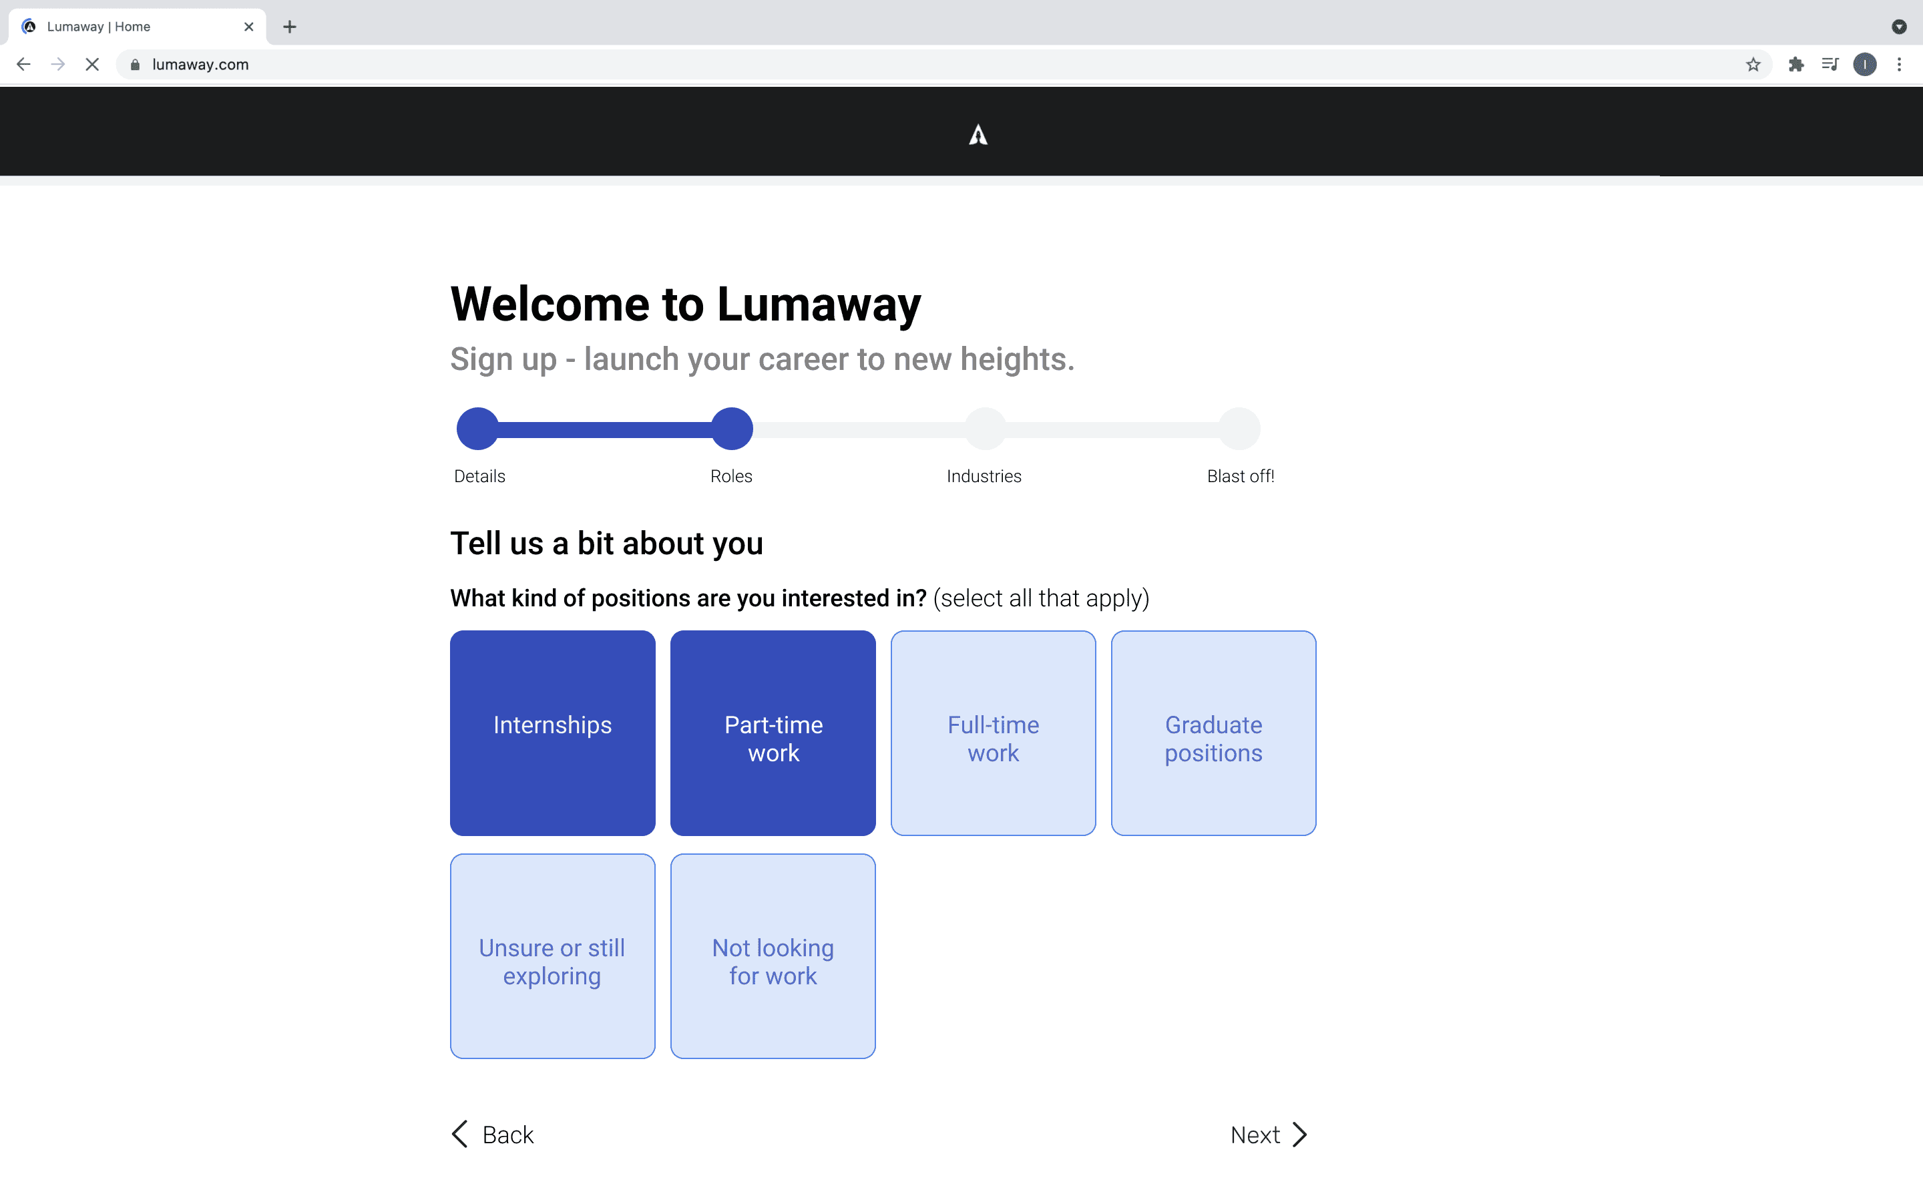The height and width of the screenshot is (1202, 1923).
Task: Click the Tell us a bit about you heading
Action: click(606, 544)
